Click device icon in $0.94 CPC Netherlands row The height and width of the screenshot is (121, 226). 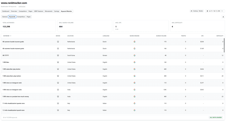(x=58, y=42)
